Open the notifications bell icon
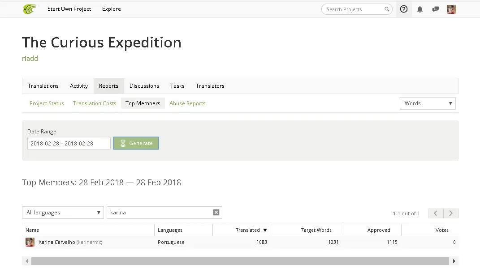 pos(420,9)
